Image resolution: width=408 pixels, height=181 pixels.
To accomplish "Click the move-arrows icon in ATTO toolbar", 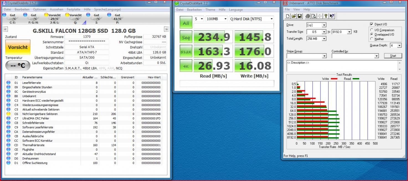I will tap(319, 16).
